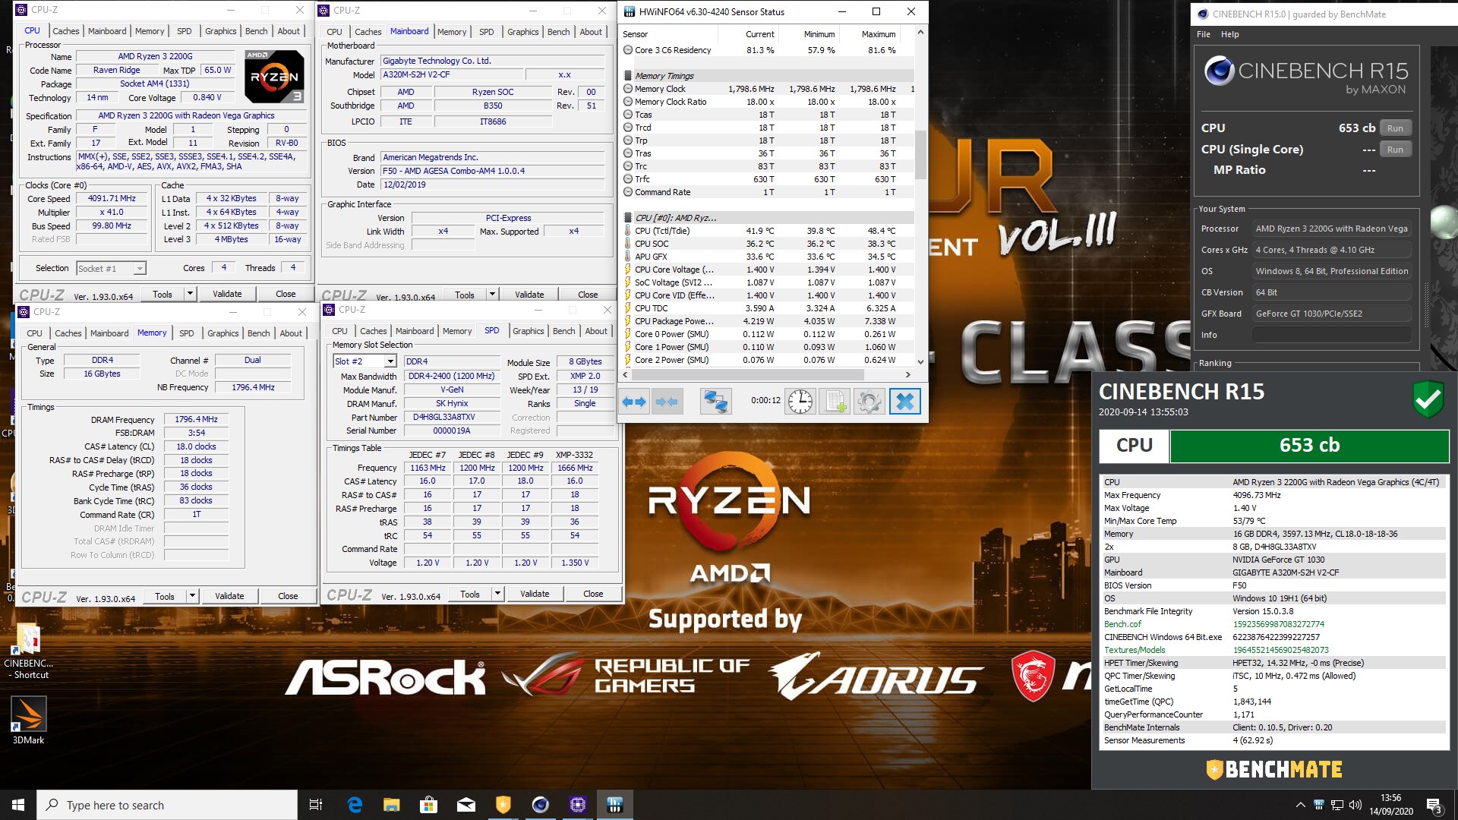The image size is (1458, 820).
Task: Click Close button in CPU-Z Mainboard window
Action: (588, 295)
